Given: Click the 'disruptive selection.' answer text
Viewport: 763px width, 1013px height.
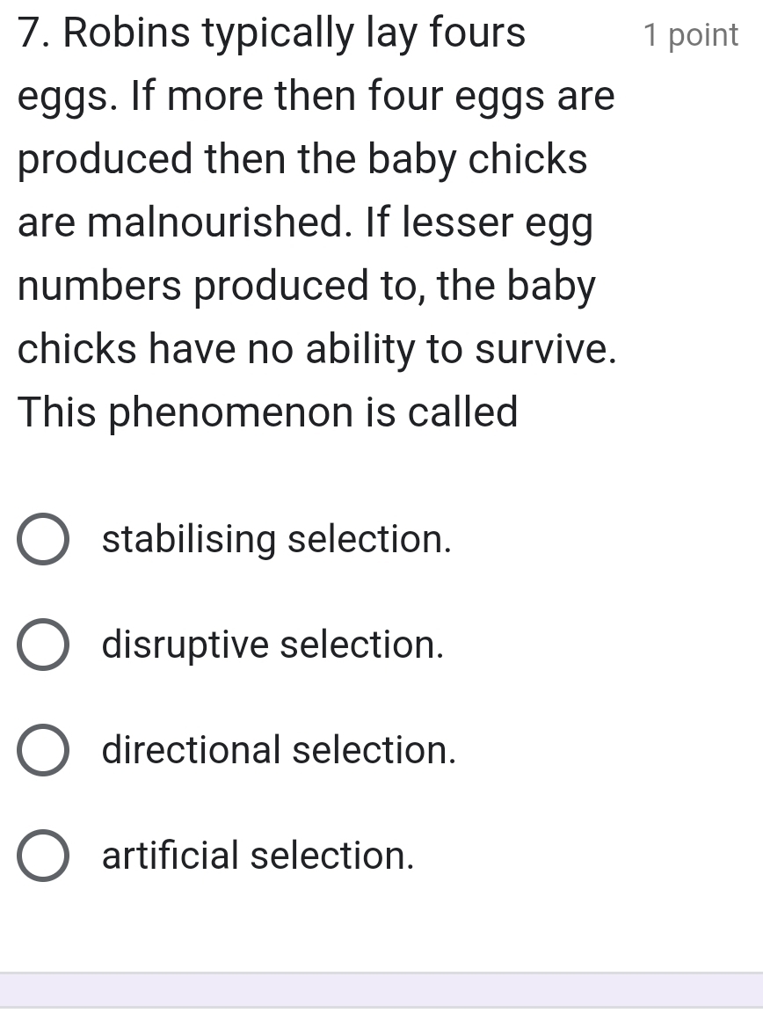Looking at the screenshot, I should [x=273, y=645].
